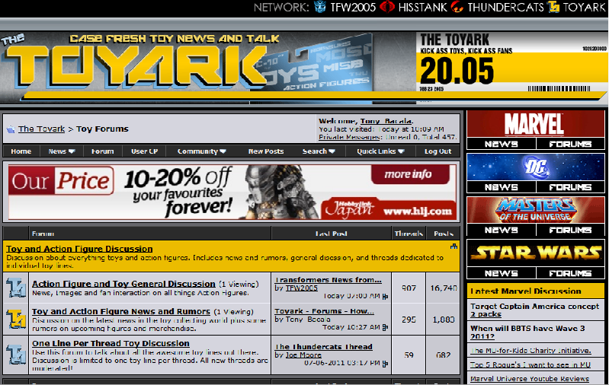Open User CP
The height and width of the screenshot is (385, 609).
coord(145,151)
